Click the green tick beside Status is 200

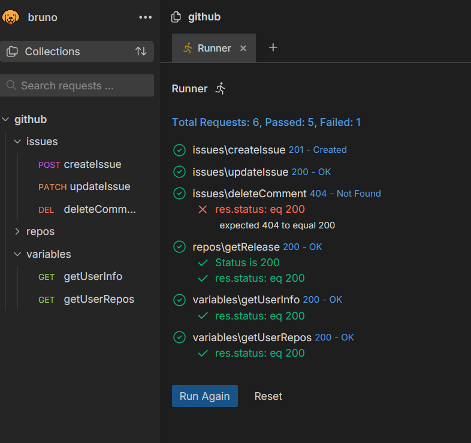tap(203, 263)
